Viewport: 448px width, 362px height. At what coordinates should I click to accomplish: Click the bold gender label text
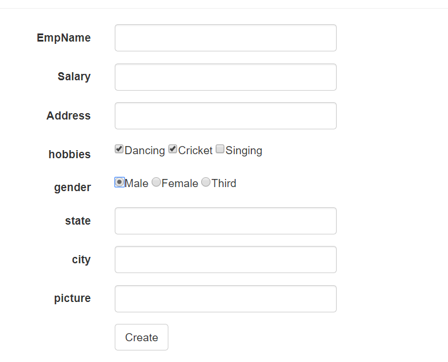[72, 188]
